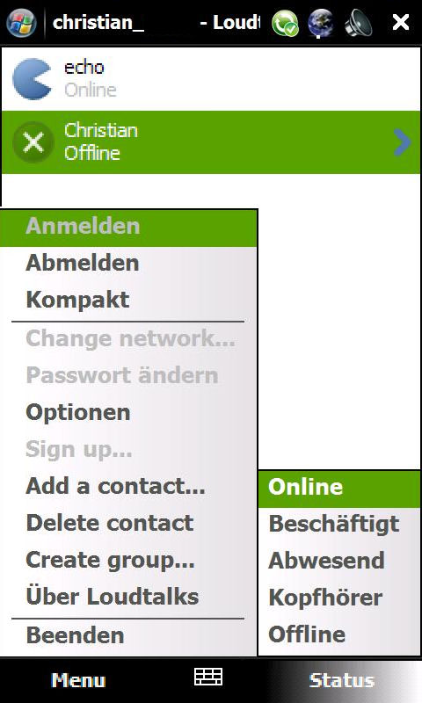Open the speaker volume icon
The height and width of the screenshot is (703, 422).
pos(359,23)
